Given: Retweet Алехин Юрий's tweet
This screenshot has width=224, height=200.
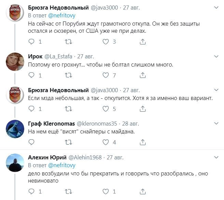Looking at the screenshot, I should click(x=68, y=191).
